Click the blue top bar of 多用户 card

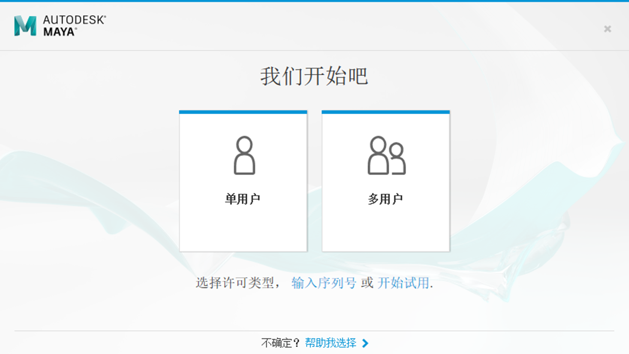386,112
